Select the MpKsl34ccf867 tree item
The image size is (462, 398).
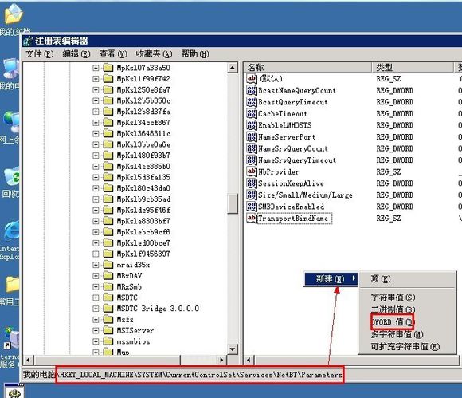(143, 123)
